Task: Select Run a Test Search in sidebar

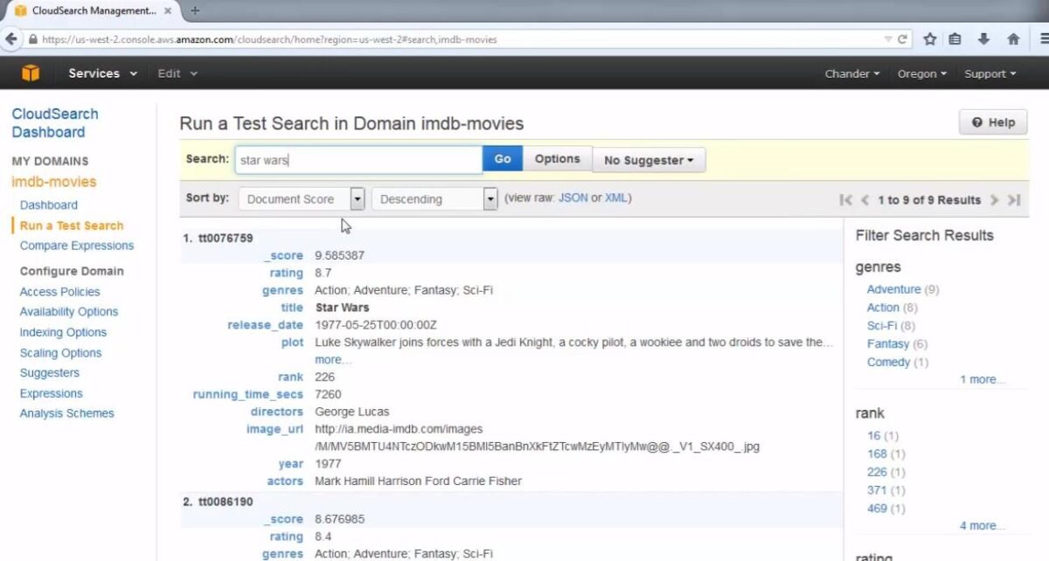Action: [x=71, y=225]
